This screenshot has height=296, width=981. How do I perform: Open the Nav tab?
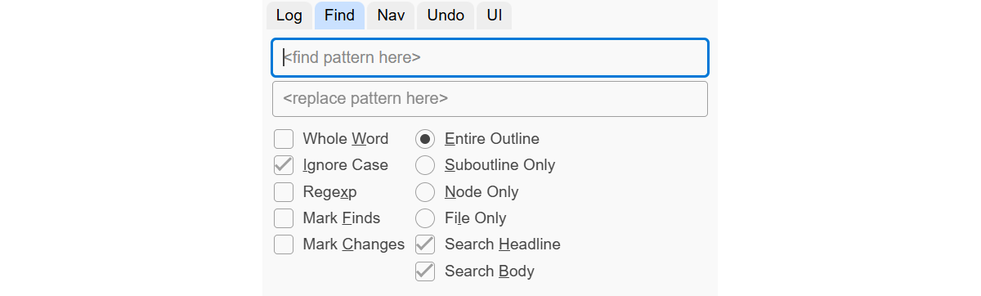point(391,16)
